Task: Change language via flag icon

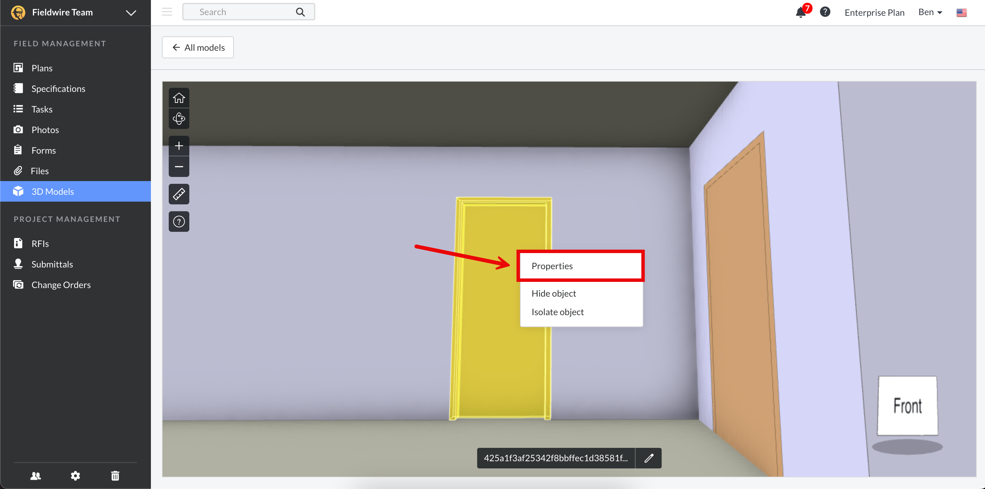Action: [962, 13]
